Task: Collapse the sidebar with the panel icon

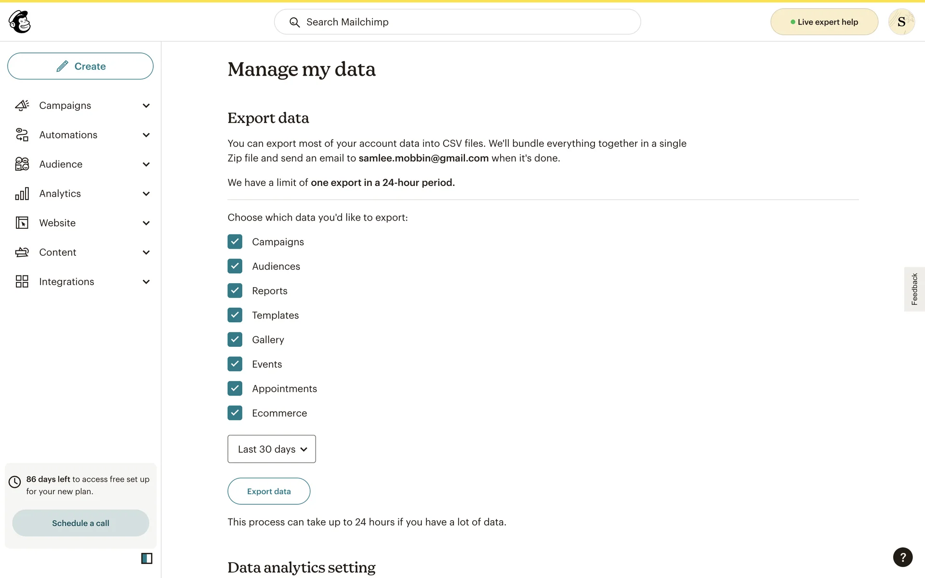Action: point(146,558)
